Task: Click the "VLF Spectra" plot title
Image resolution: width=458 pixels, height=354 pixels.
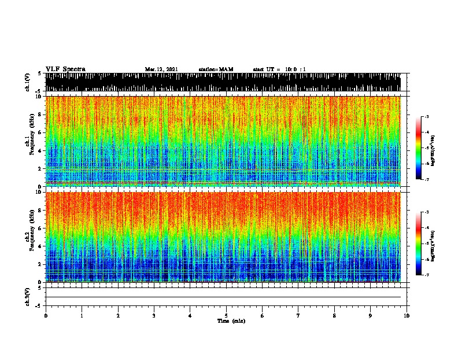Action: pos(65,69)
